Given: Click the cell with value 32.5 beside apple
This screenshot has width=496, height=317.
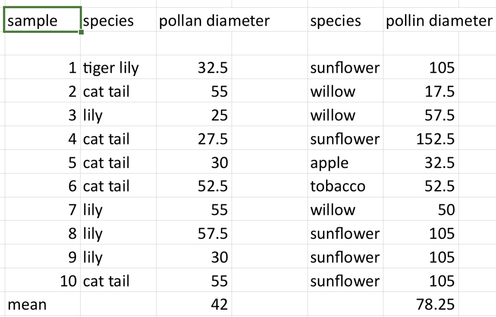Looking at the screenshot, I should (421, 162).
